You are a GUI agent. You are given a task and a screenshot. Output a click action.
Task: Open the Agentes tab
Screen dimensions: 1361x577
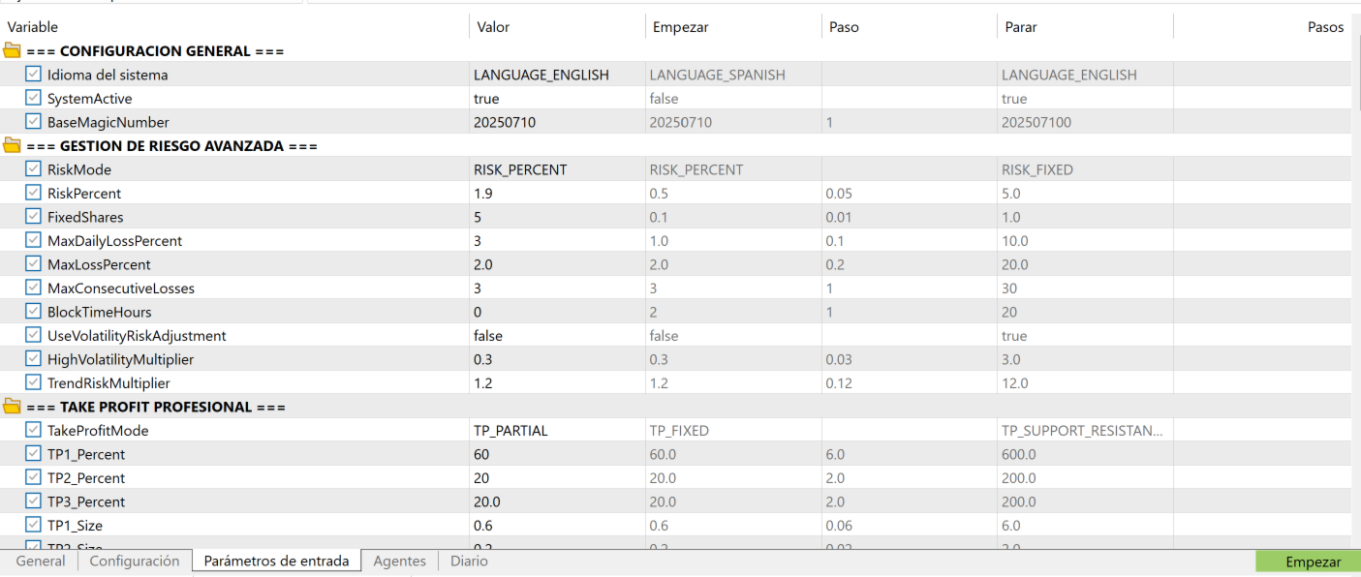(399, 562)
